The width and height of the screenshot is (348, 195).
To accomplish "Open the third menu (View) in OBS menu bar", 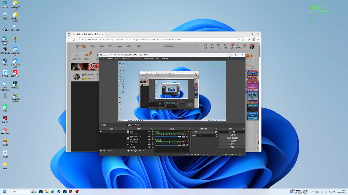I will coord(117,58).
